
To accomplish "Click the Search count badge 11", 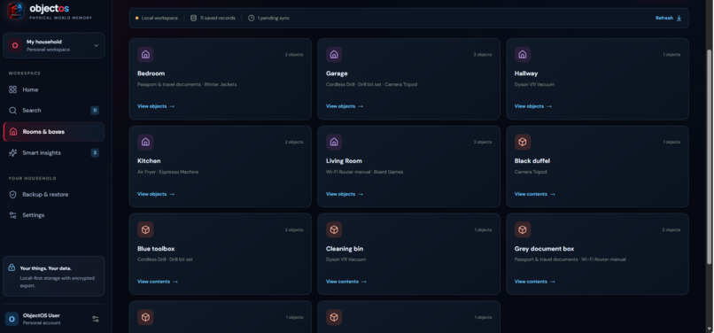I will click(95, 110).
